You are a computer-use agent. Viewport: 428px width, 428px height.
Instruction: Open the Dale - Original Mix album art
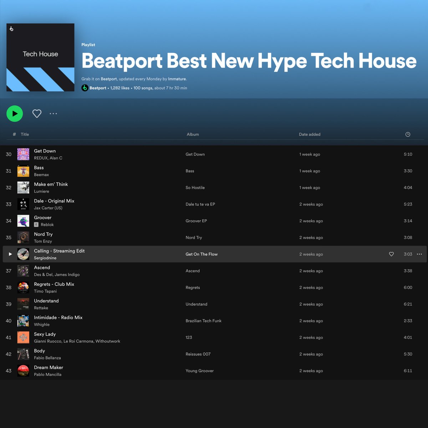23,204
